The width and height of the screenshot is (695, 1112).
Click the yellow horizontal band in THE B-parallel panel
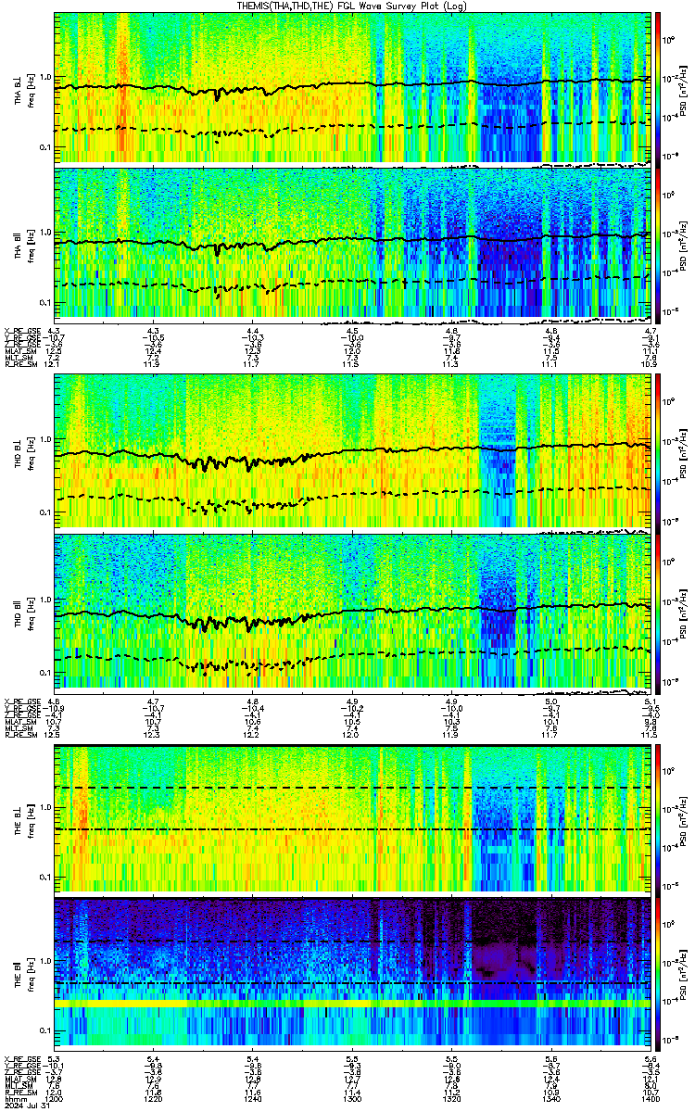click(x=352, y=1004)
